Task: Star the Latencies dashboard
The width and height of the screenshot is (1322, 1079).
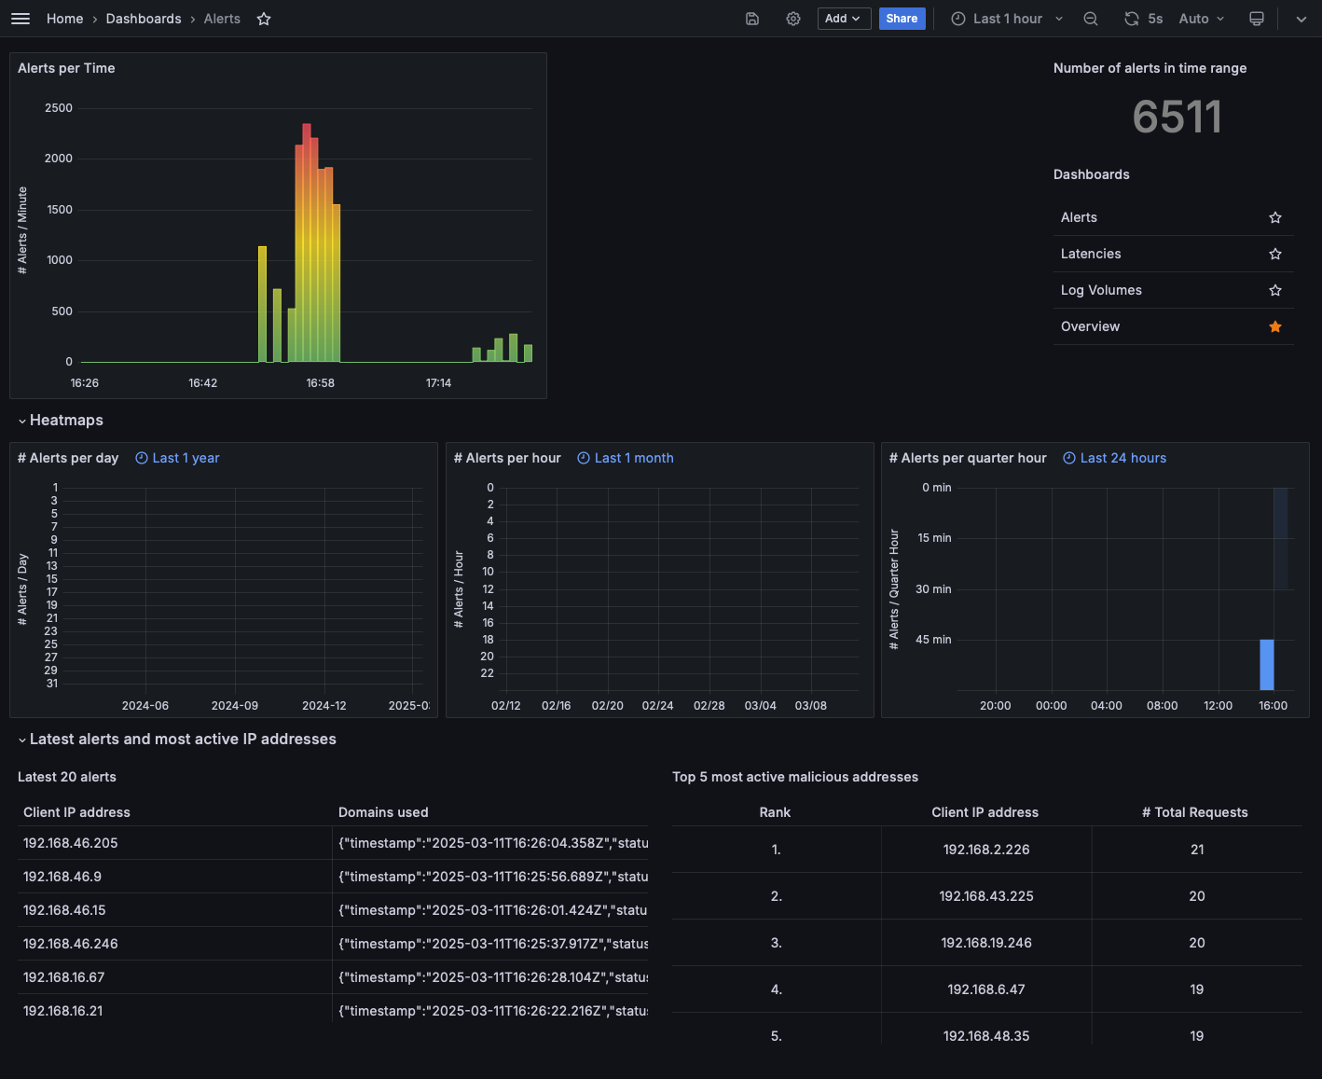Action: (1275, 254)
